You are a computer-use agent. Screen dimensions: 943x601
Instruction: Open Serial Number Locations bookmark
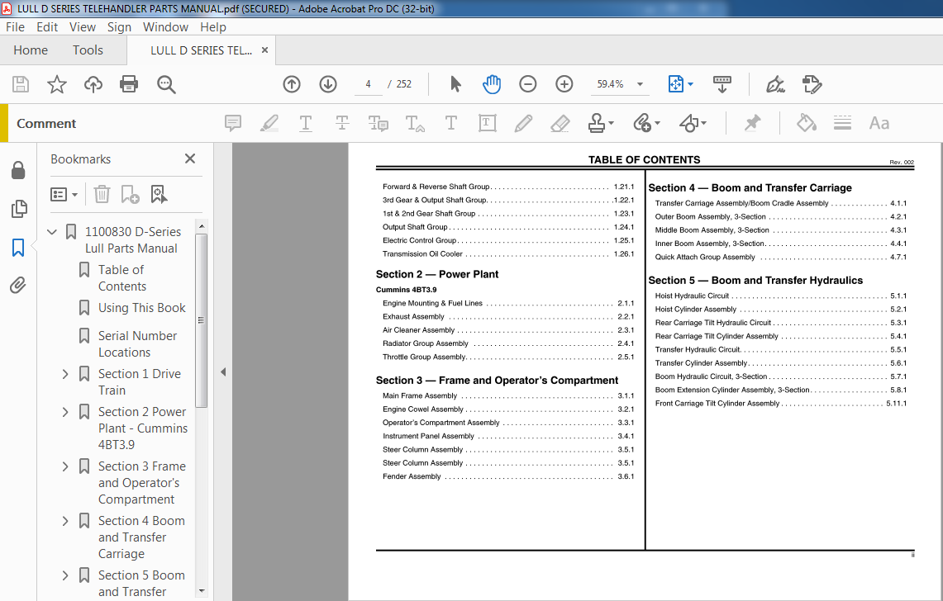point(138,343)
